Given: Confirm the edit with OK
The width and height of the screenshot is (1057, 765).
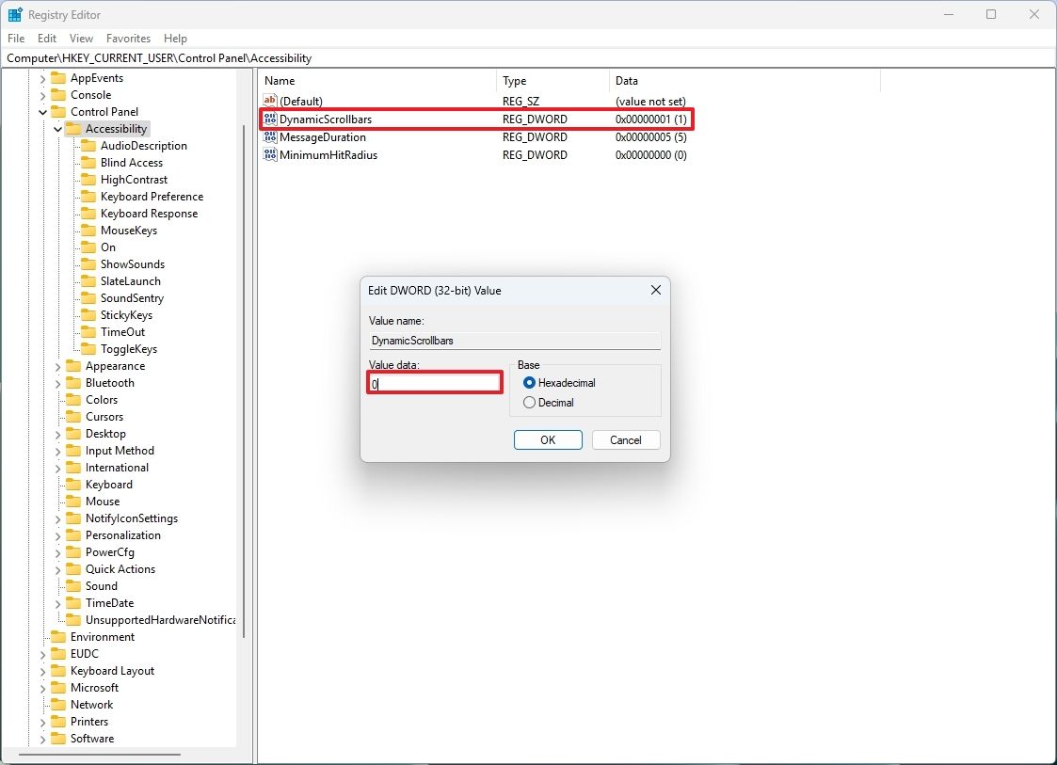Looking at the screenshot, I should click(548, 439).
